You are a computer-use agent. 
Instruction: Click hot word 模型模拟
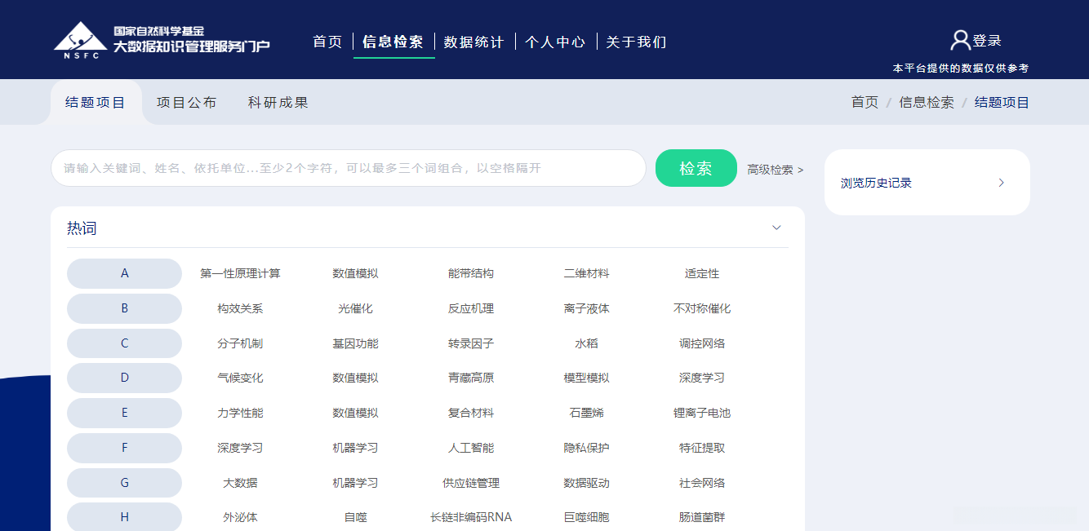coord(586,378)
